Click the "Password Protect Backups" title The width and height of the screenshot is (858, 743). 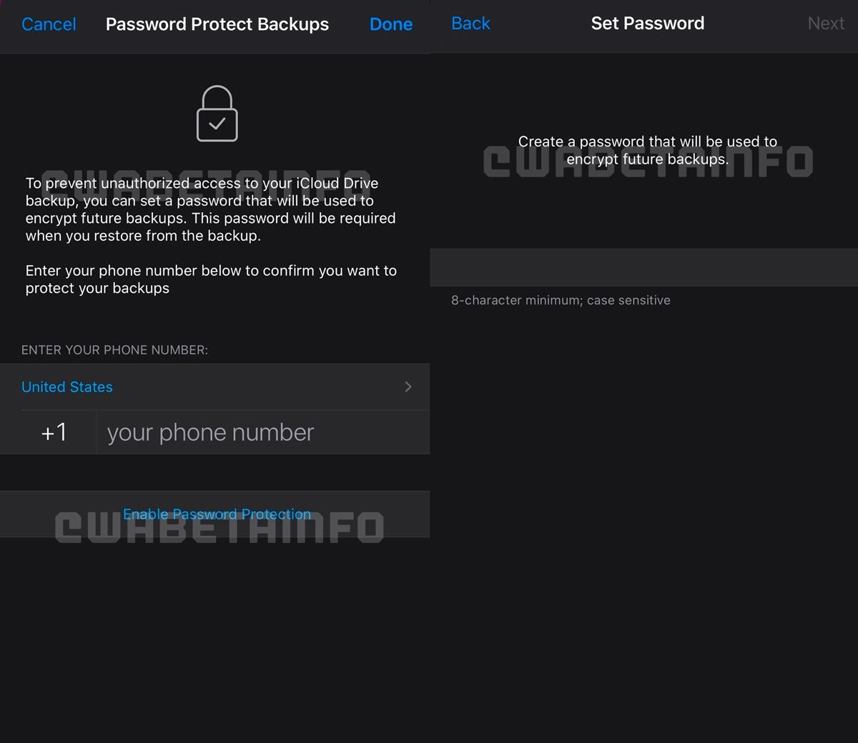click(217, 24)
